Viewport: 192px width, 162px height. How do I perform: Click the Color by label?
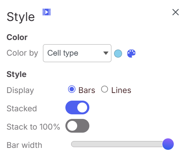[x=22, y=53]
